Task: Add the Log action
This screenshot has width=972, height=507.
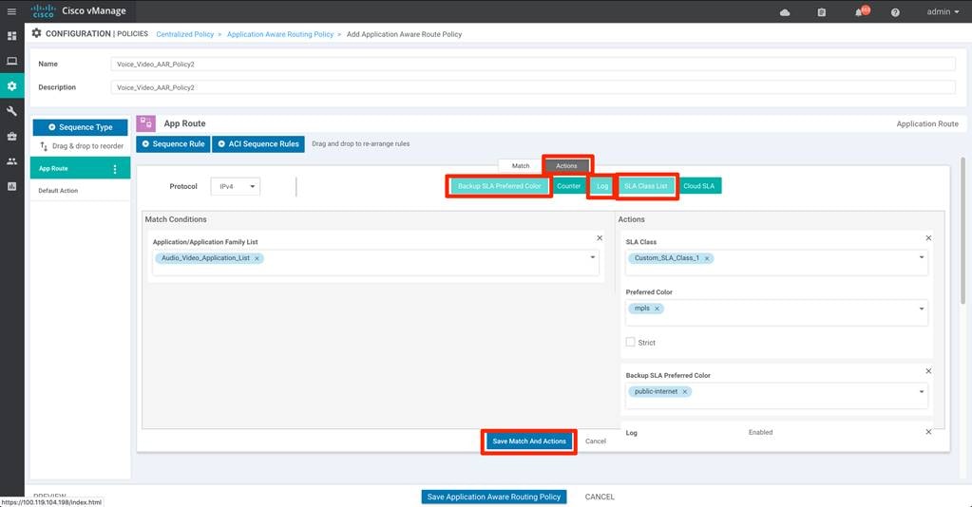Action: pos(602,186)
